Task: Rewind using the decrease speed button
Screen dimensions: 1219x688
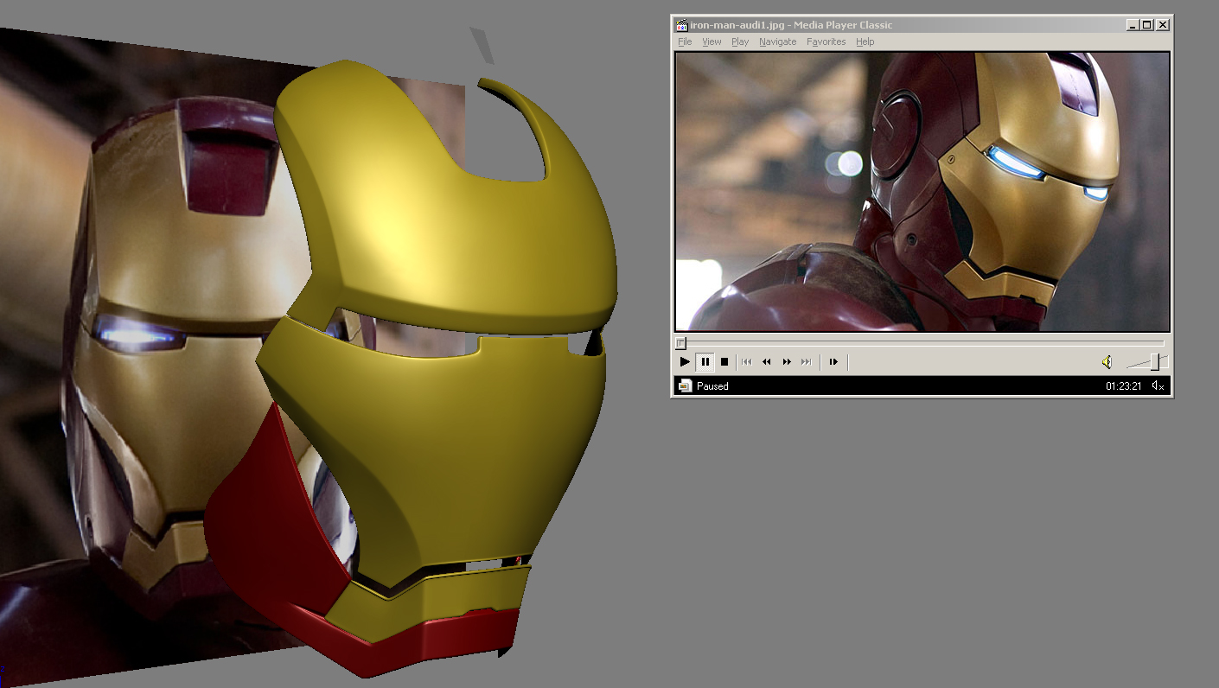Action: pos(767,361)
